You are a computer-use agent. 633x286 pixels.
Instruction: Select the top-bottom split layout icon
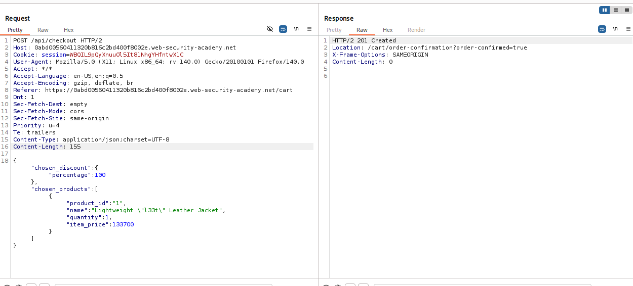[615, 10]
